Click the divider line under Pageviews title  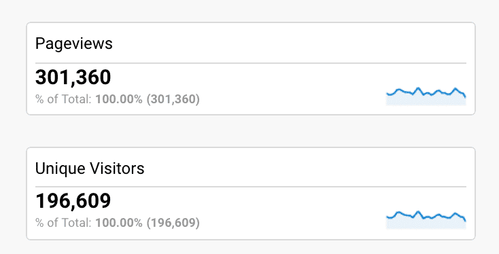[x=251, y=63]
